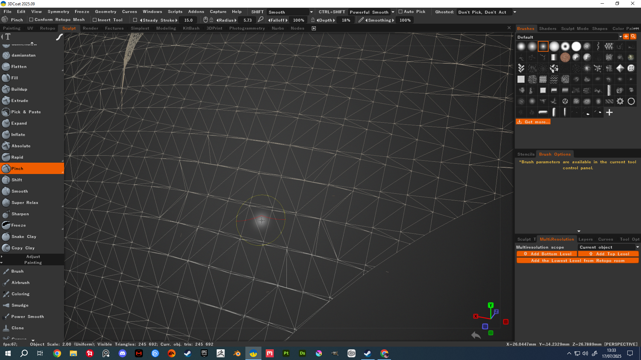This screenshot has width=641, height=360.
Task: Select the Smudge tool
Action: click(20, 305)
